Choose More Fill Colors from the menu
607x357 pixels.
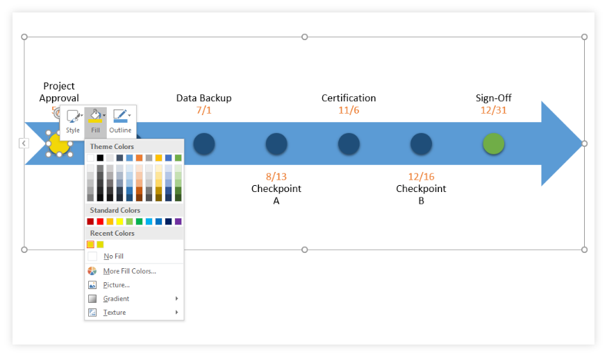tap(129, 271)
